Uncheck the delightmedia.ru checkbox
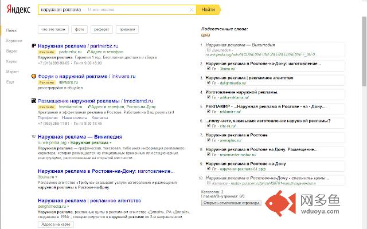This screenshot has width=367, height=229. [209, 82]
